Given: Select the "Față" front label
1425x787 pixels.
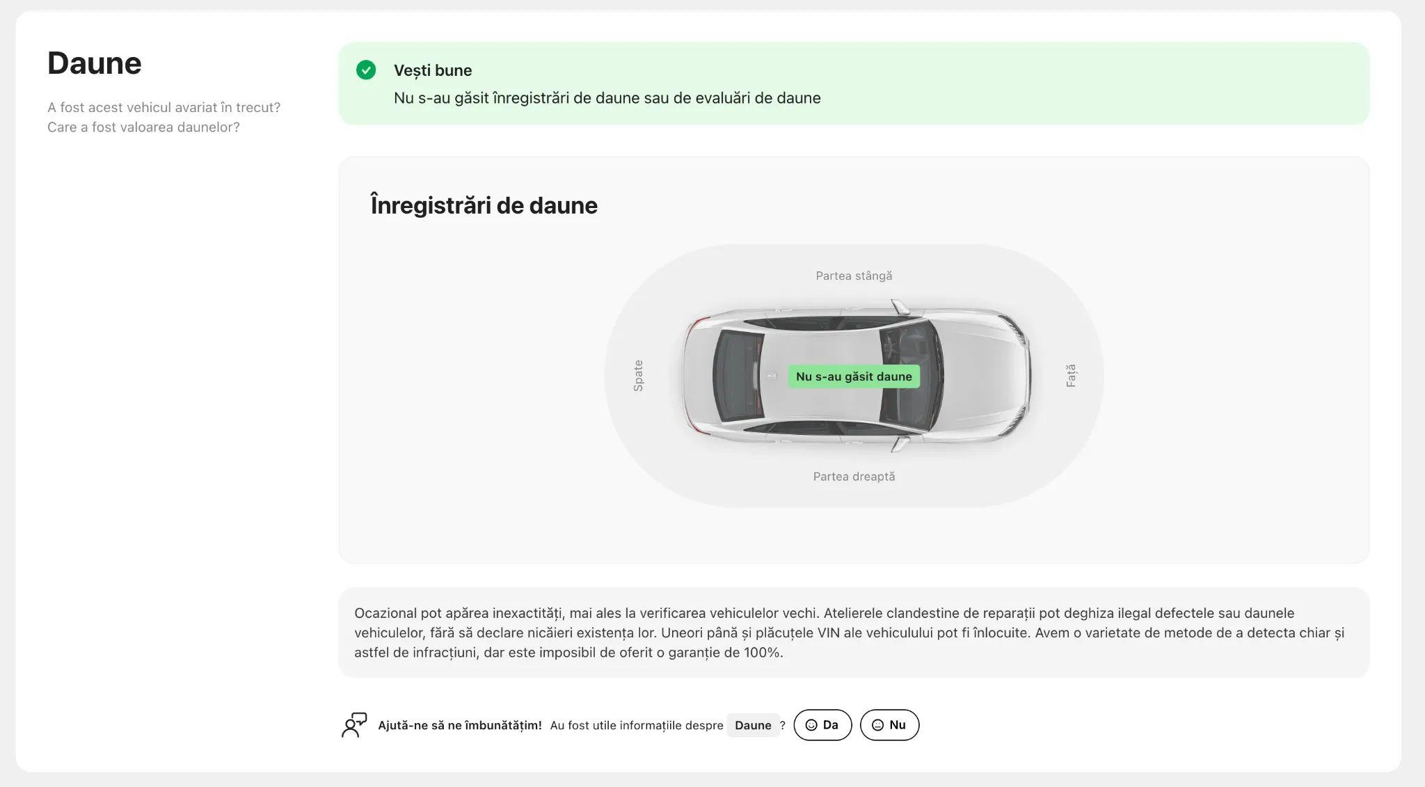Looking at the screenshot, I should (1071, 376).
